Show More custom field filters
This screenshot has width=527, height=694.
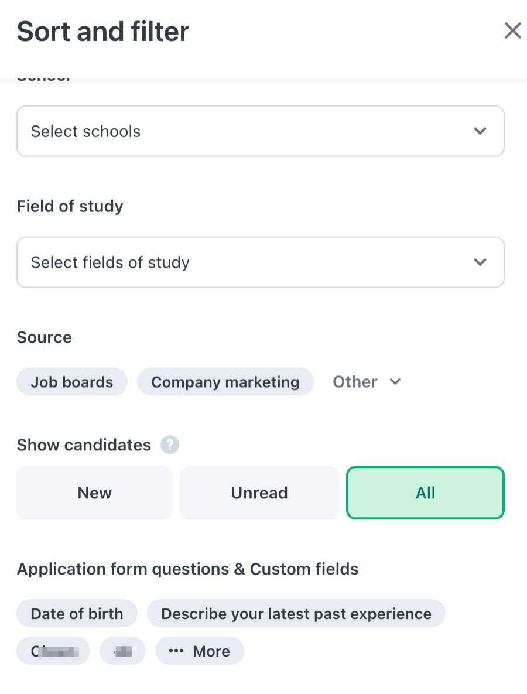200,651
